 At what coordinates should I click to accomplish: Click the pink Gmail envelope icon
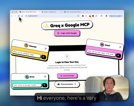coord(102,44)
